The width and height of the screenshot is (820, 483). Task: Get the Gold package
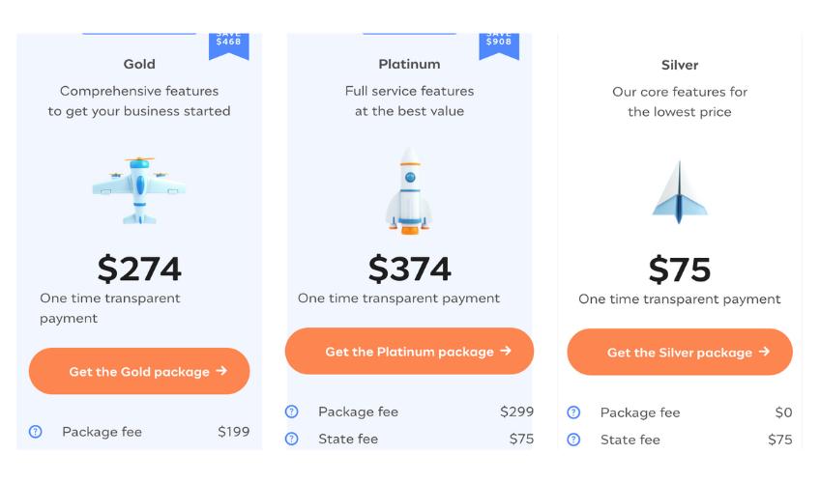(x=139, y=371)
